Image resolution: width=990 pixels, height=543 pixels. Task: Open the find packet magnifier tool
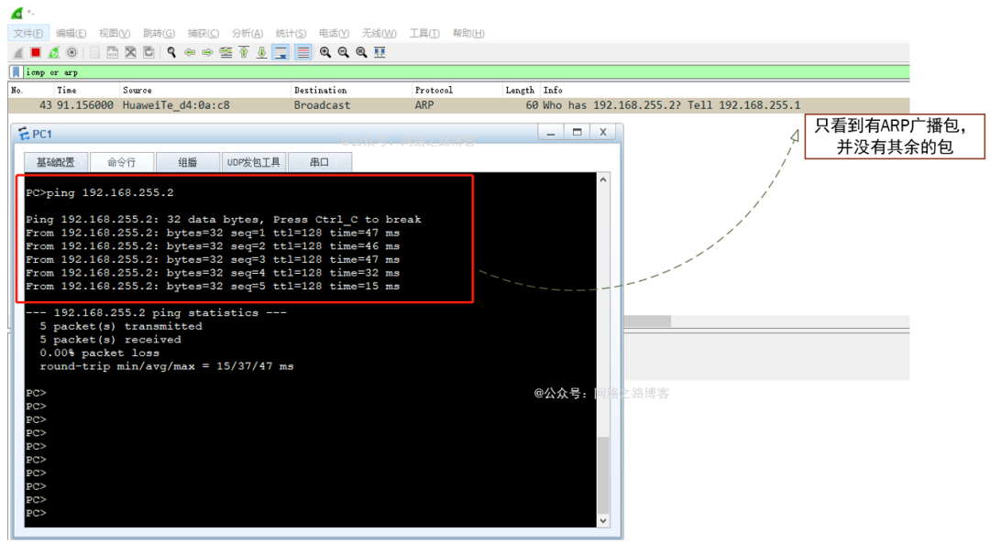(171, 52)
